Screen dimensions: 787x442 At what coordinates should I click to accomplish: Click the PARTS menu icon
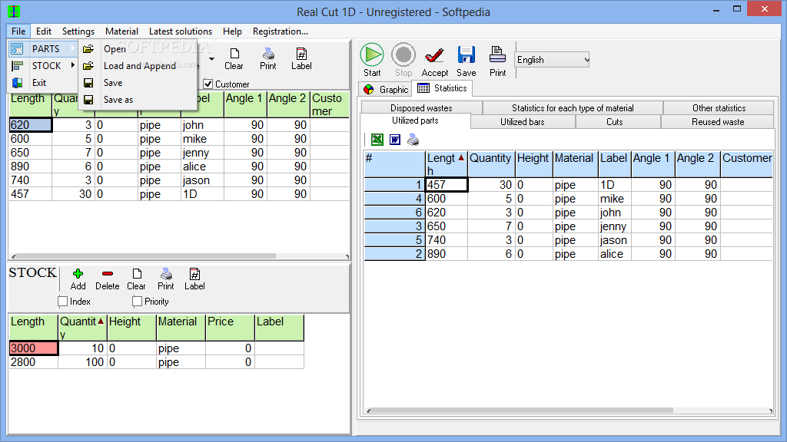click(17, 48)
